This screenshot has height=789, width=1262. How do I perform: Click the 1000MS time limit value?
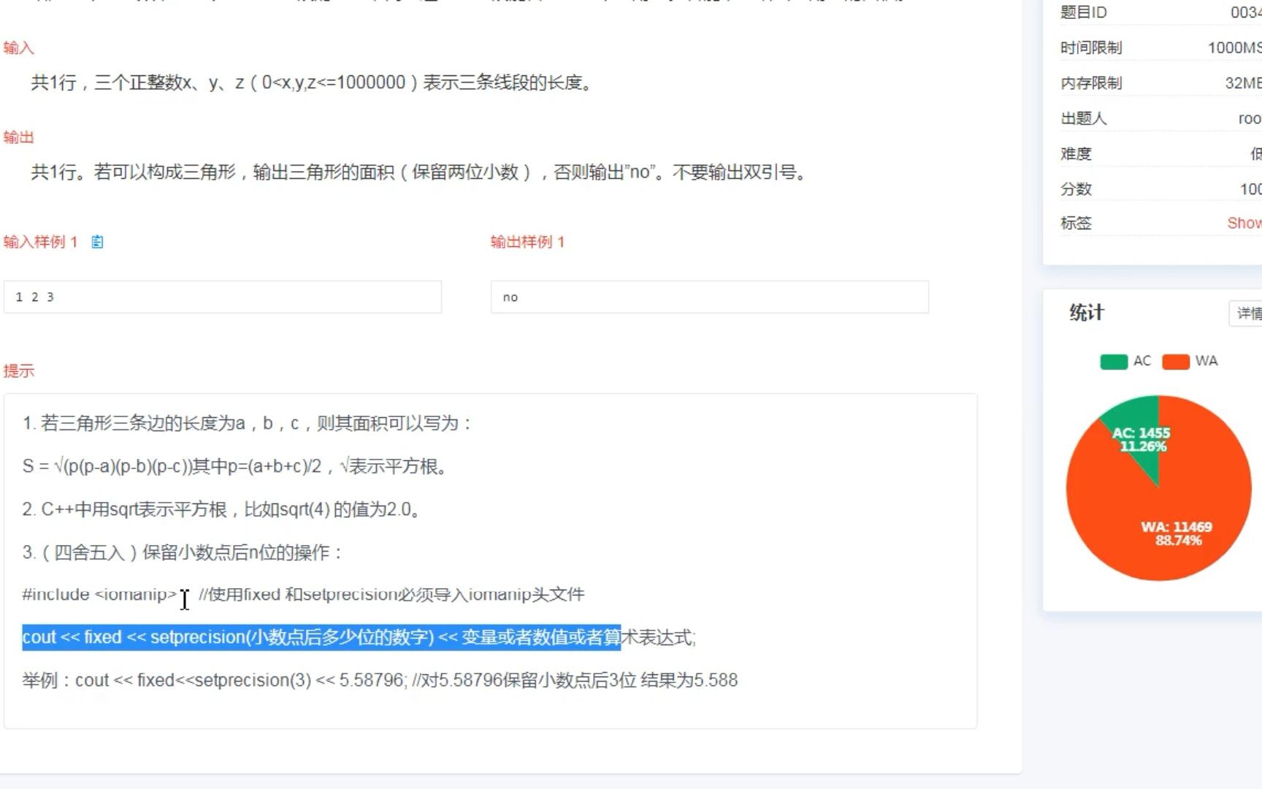pos(1234,48)
